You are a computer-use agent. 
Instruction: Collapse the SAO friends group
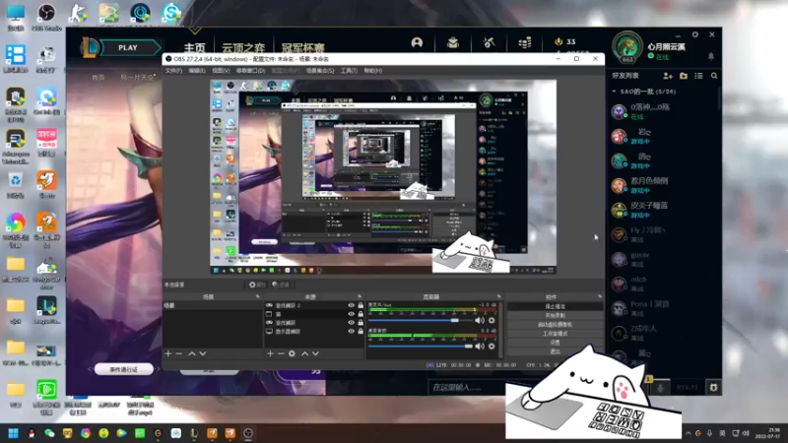click(x=614, y=92)
